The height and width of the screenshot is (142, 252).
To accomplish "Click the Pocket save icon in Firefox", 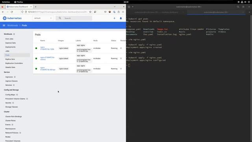I will [105, 12].
